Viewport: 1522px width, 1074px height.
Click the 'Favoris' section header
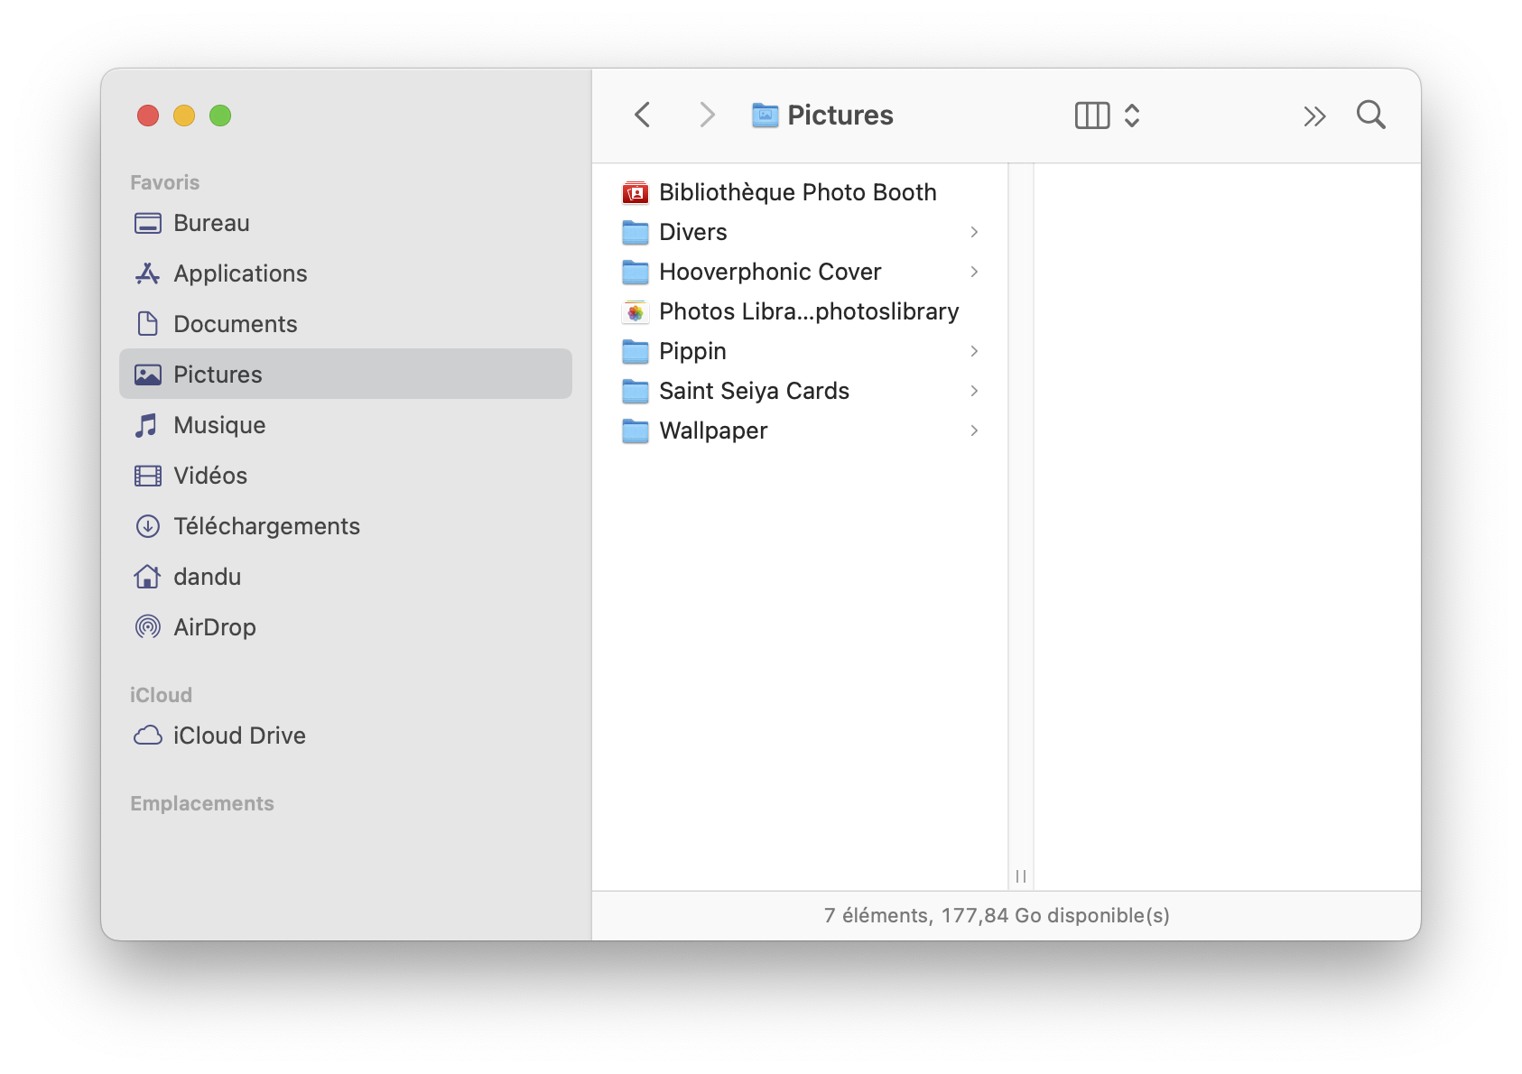pyautogui.click(x=164, y=182)
